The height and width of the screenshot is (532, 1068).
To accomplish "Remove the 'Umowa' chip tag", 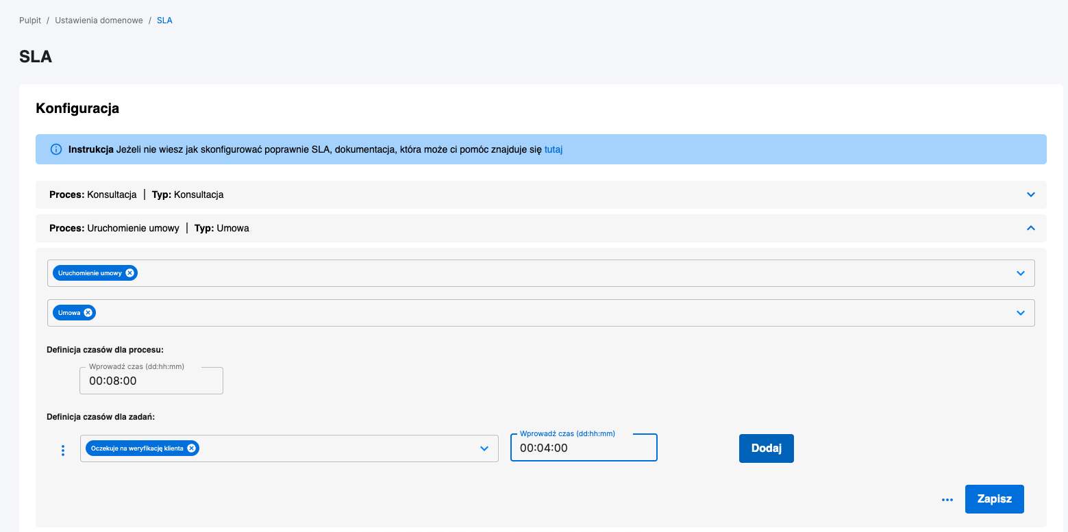I will 88,313.
